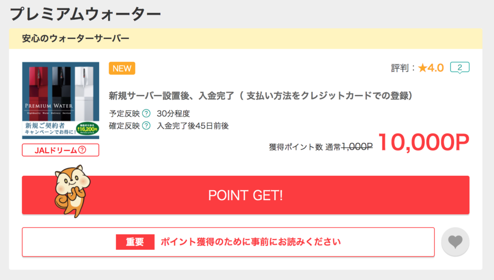Click the プレミアムウォーター page title
Image resolution: width=494 pixels, height=280 pixels.
coord(85,14)
